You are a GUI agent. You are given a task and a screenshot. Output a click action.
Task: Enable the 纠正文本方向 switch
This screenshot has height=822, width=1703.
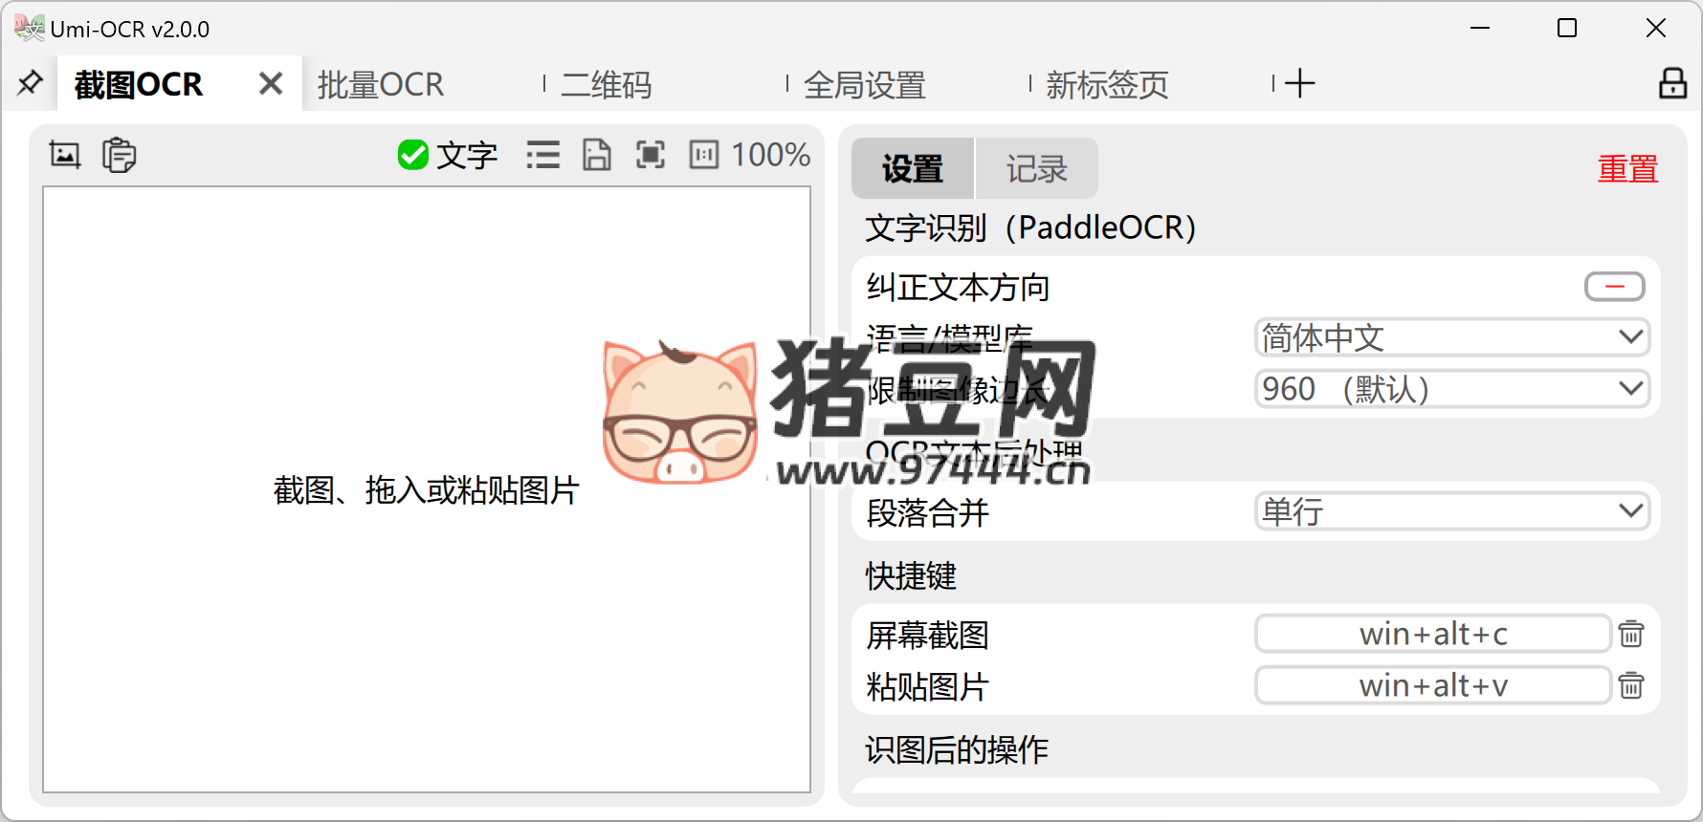[x=1614, y=287]
